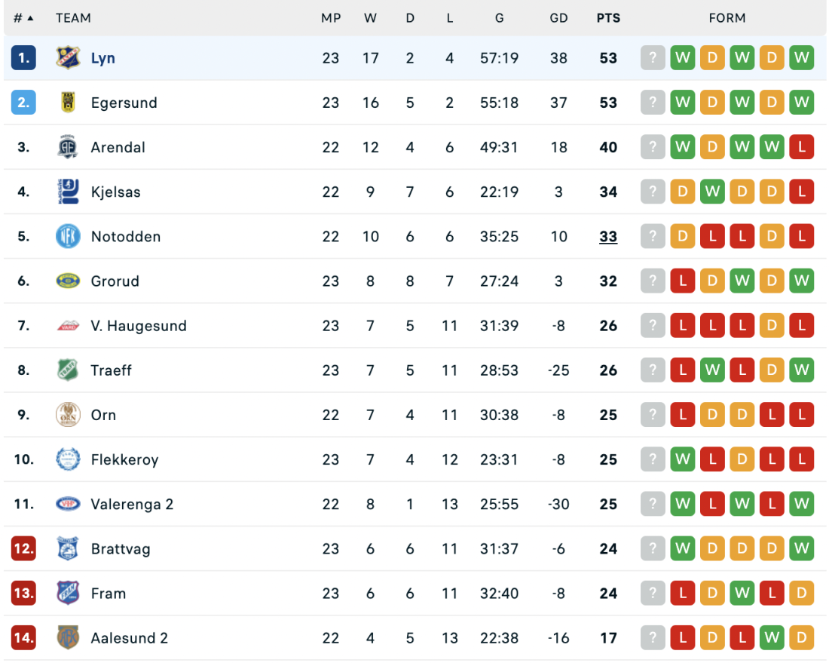Open the V. Haugesund team link
Image resolution: width=829 pixels, height=663 pixels.
139,326
